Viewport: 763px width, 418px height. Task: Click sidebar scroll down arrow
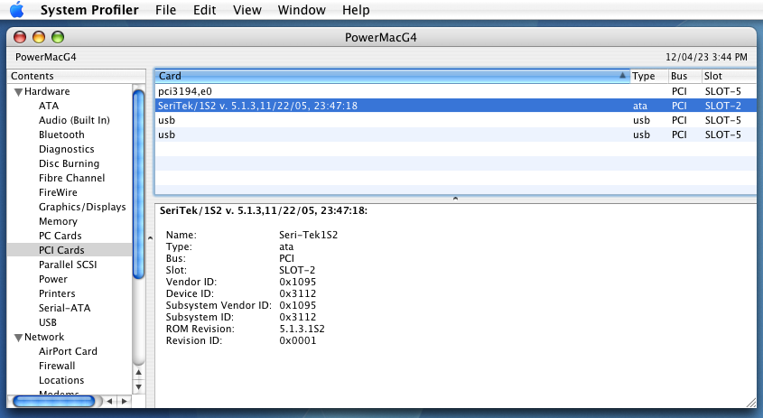click(x=139, y=387)
